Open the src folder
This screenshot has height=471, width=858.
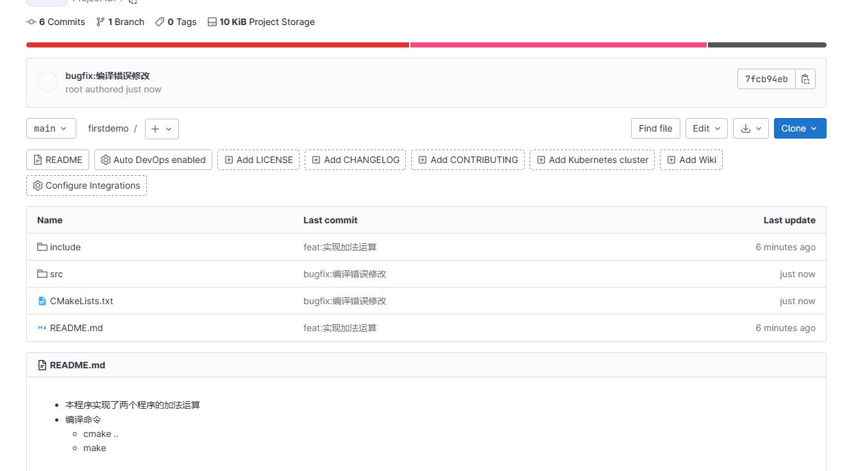56,274
